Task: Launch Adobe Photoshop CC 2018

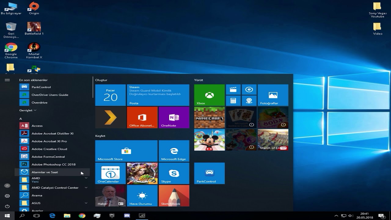Action: click(52, 164)
